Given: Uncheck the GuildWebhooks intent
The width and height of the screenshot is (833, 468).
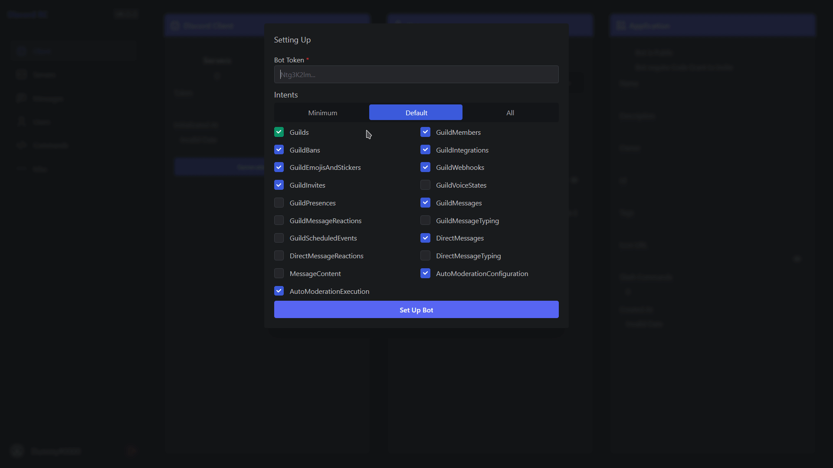Looking at the screenshot, I should tap(425, 167).
